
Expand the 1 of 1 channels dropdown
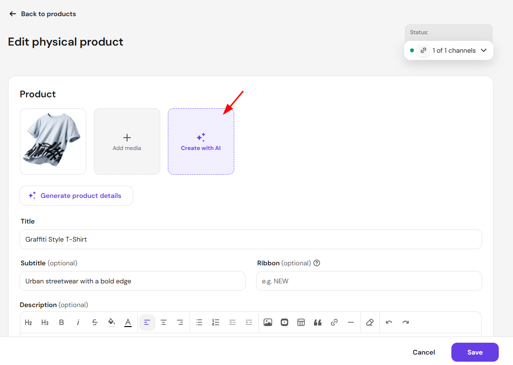point(449,50)
